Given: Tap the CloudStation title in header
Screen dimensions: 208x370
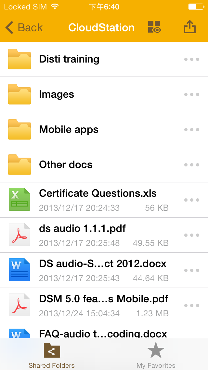Looking at the screenshot, I should (101, 28).
